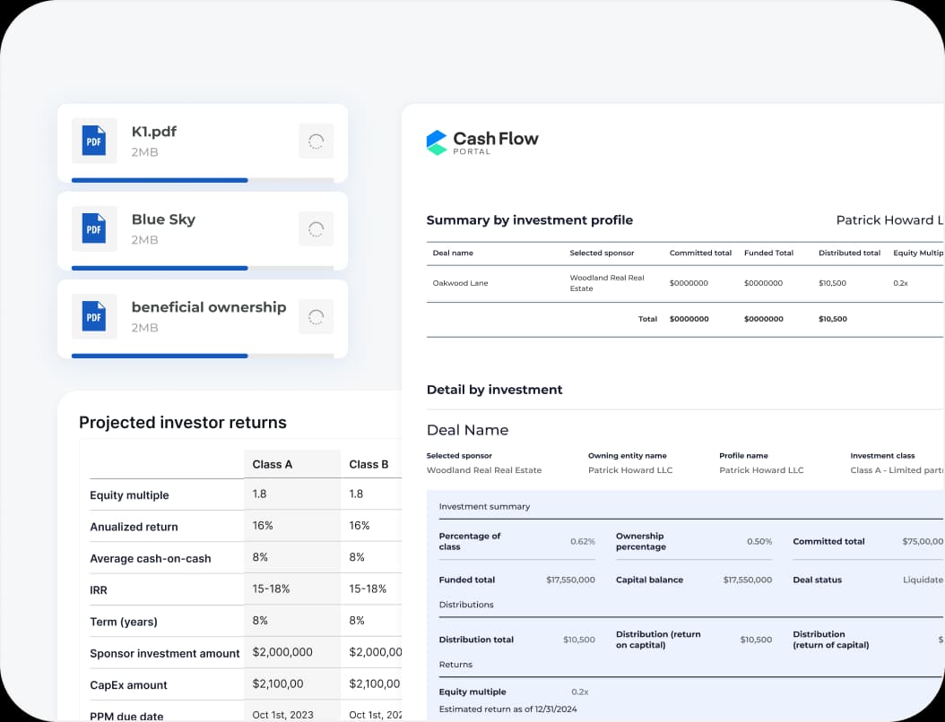Click the Funded total $17,550,000 value
945x722 pixels.
pos(571,580)
